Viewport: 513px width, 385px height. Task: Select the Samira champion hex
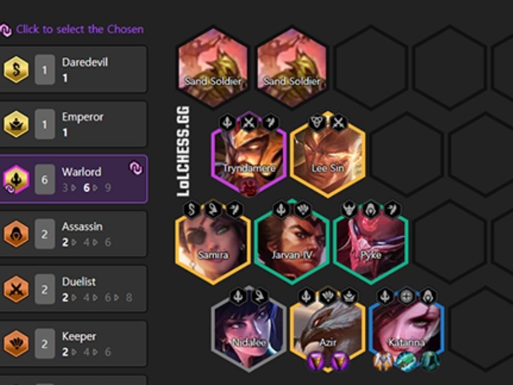point(213,242)
